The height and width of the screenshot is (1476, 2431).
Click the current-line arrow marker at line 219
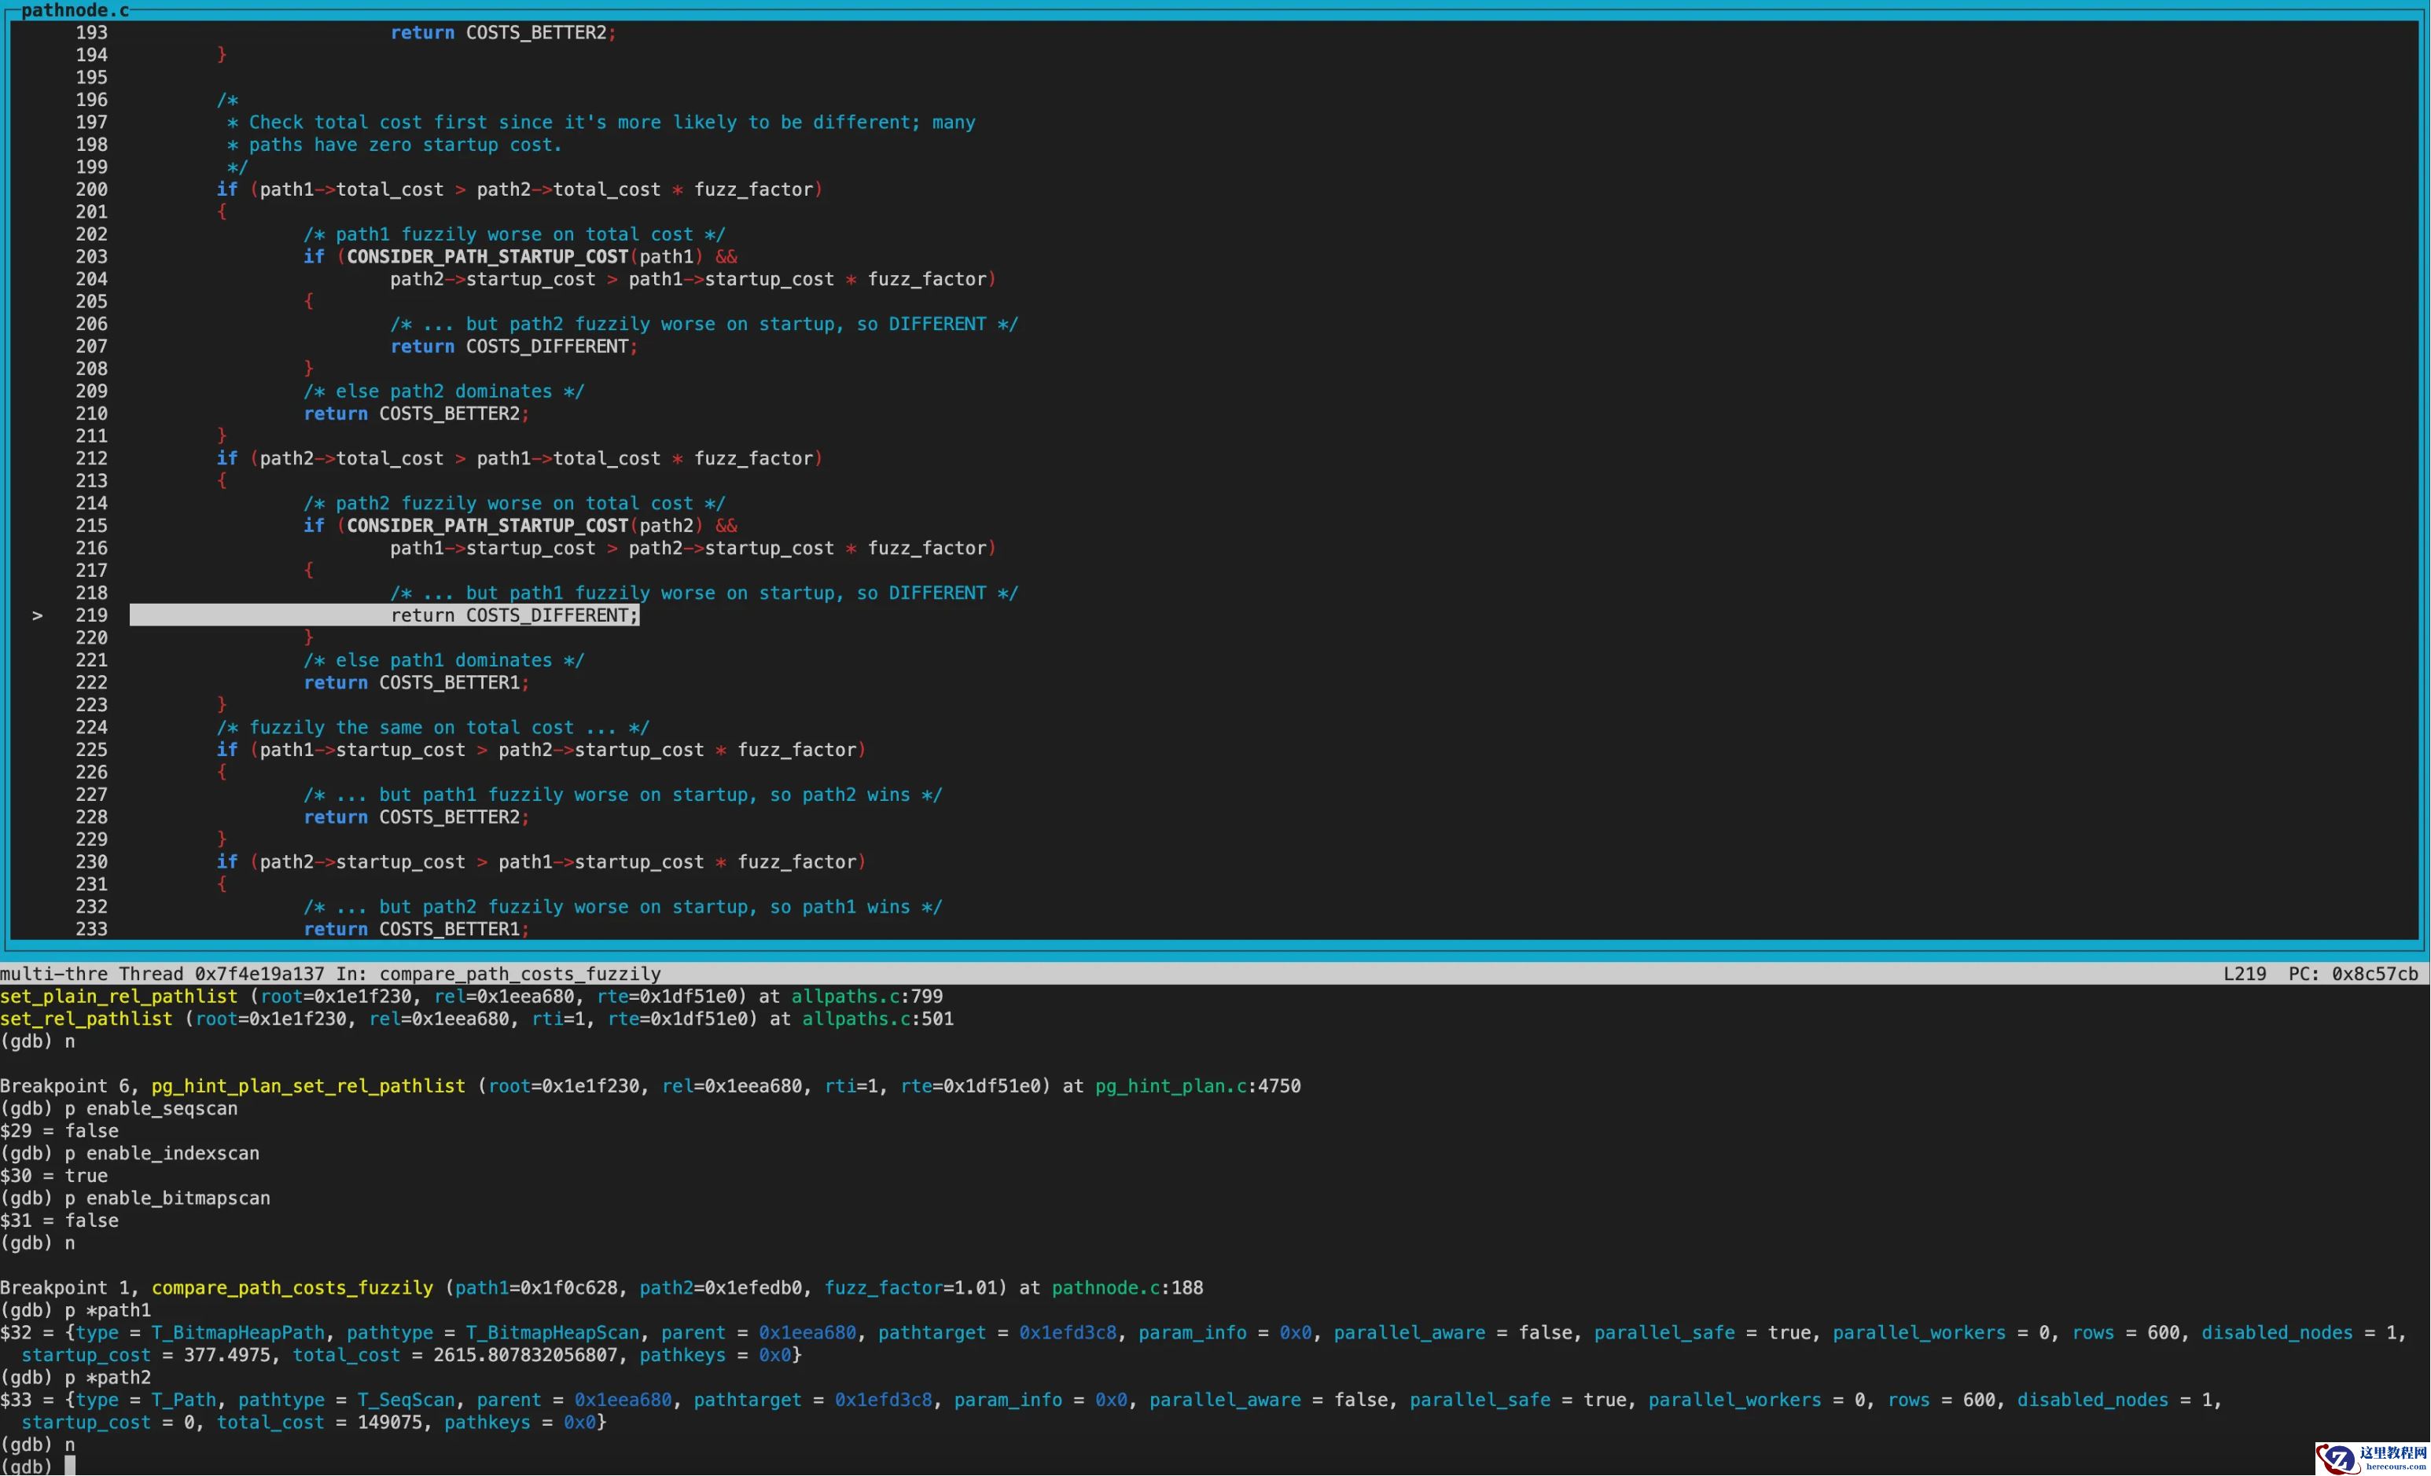38,615
